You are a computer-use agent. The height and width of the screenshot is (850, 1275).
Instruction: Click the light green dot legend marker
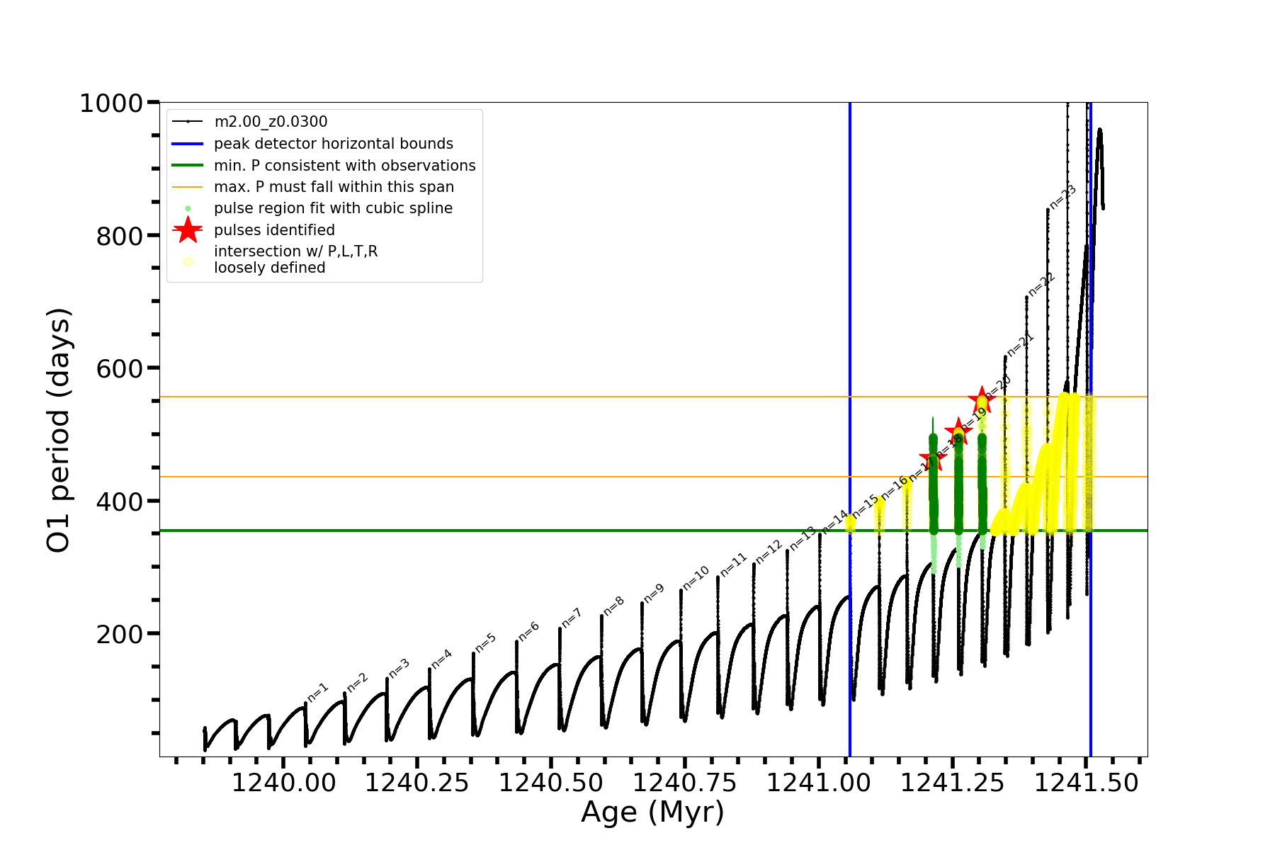[188, 208]
